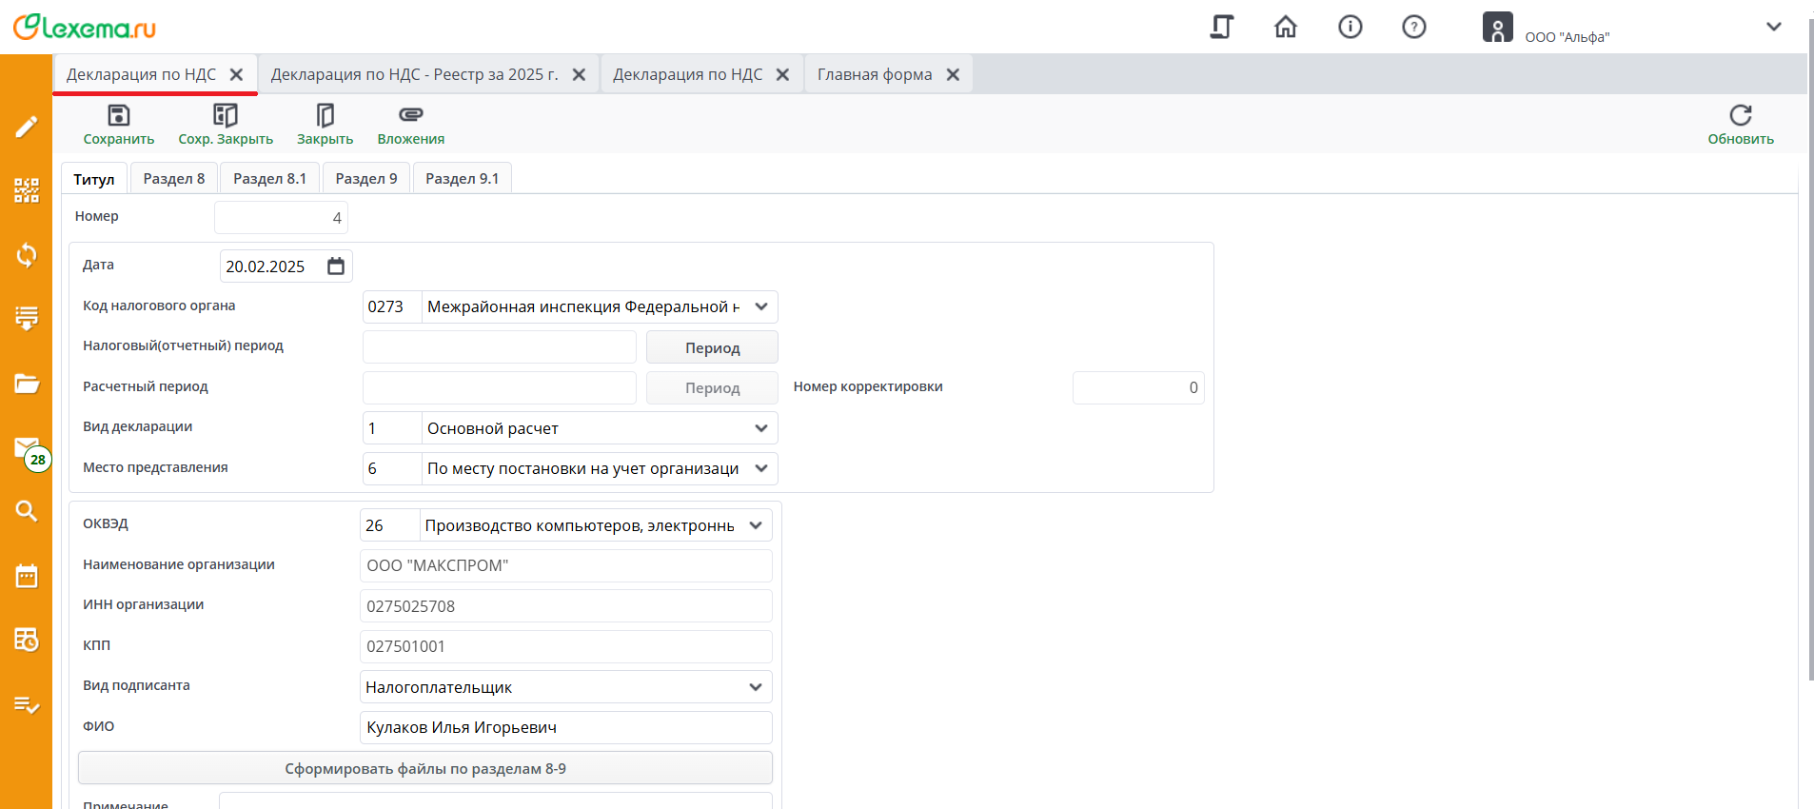Screen dimensions: 1814x809
Task: Click the Сохранить save icon
Action: [118, 116]
